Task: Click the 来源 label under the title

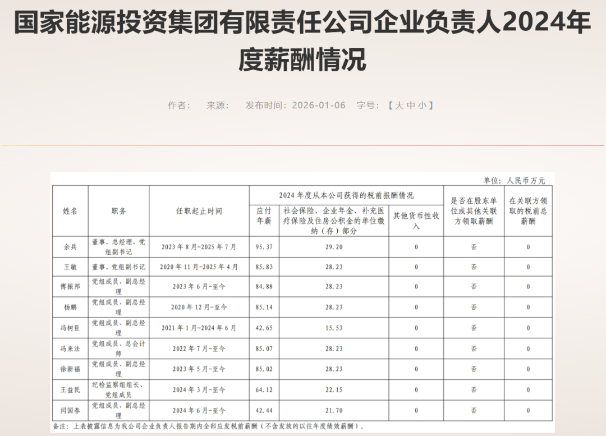Action: (x=218, y=105)
